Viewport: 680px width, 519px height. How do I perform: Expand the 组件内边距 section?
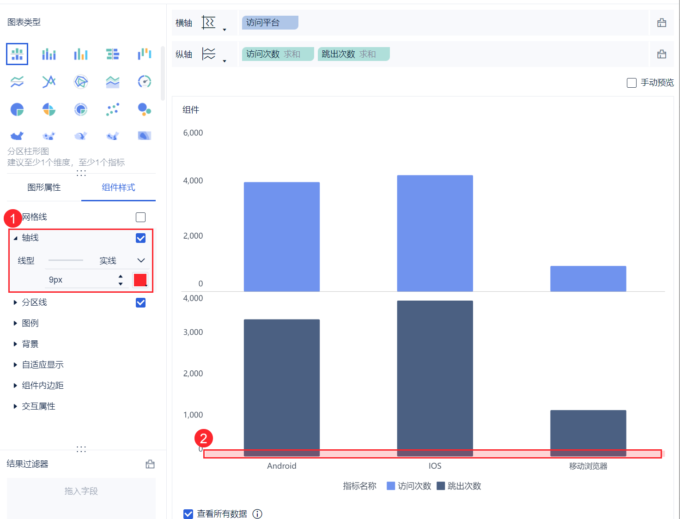pos(15,386)
